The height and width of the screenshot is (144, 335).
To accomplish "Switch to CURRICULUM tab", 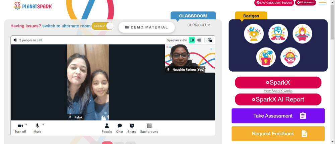I will click(x=199, y=25).
